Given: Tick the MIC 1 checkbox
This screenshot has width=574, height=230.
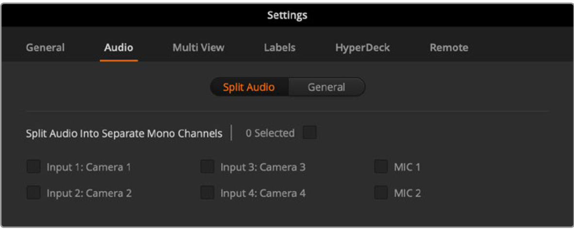Looking at the screenshot, I should click(381, 168).
